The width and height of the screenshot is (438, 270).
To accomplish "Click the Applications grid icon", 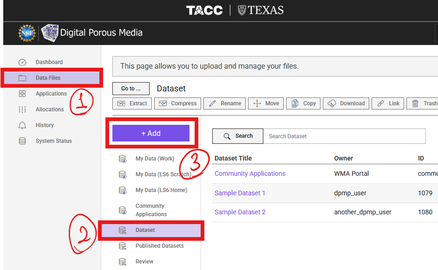I will 22,93.
